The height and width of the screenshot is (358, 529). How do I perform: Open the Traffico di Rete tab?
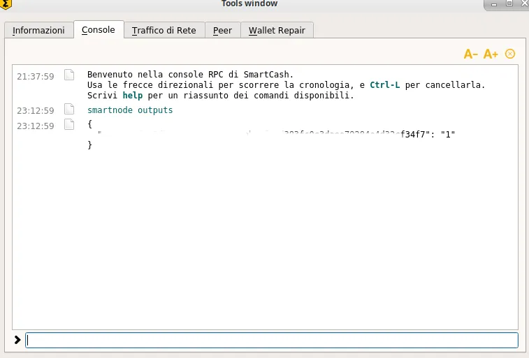164,30
